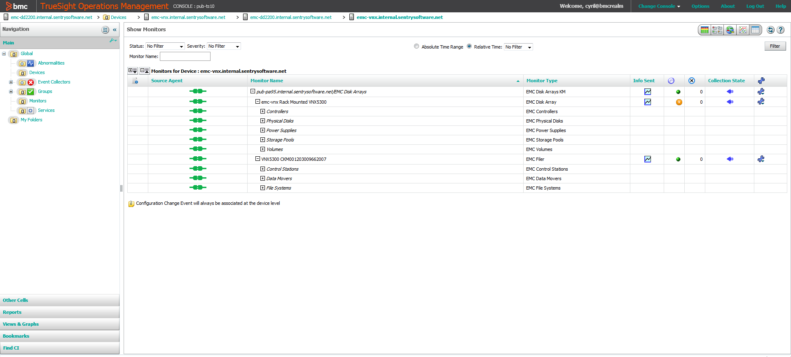Click the Monitor Name input field
This screenshot has height=357, width=791.
coord(185,56)
